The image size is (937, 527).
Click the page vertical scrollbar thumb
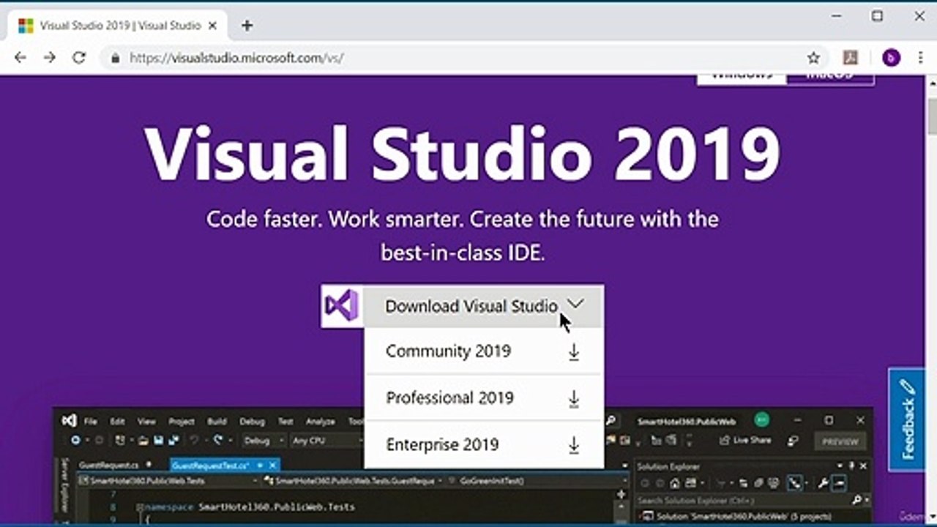tap(931, 117)
